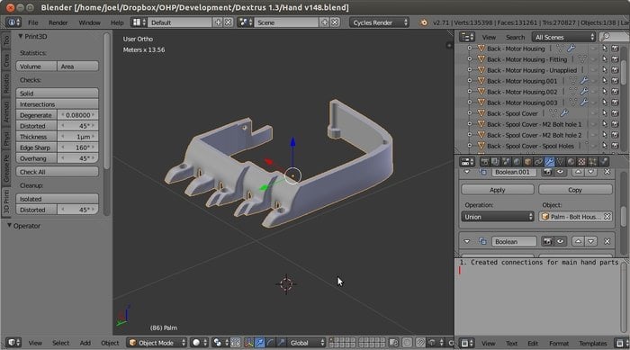Toggle selectability of Back - Motor Housing

[604, 49]
